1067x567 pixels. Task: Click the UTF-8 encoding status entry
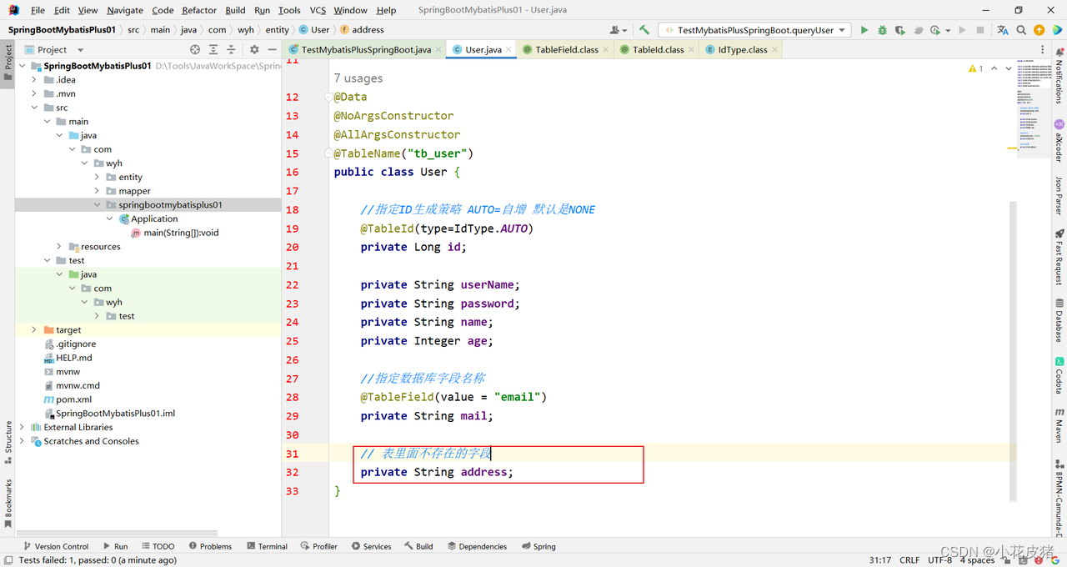(x=939, y=560)
